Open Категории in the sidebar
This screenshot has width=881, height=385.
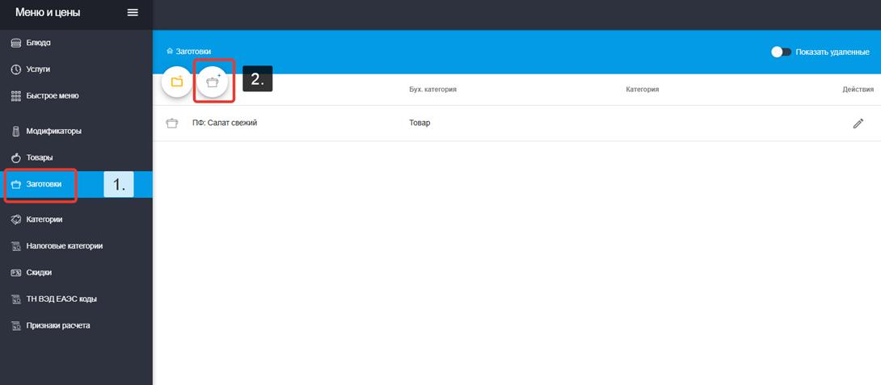coord(44,220)
